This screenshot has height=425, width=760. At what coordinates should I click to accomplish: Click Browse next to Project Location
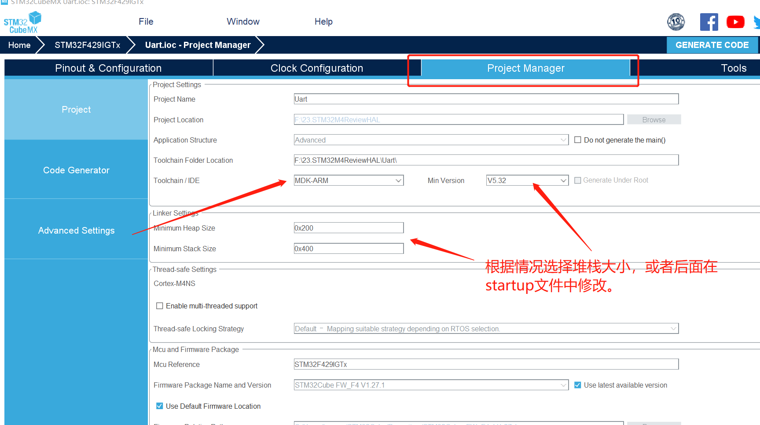point(654,120)
